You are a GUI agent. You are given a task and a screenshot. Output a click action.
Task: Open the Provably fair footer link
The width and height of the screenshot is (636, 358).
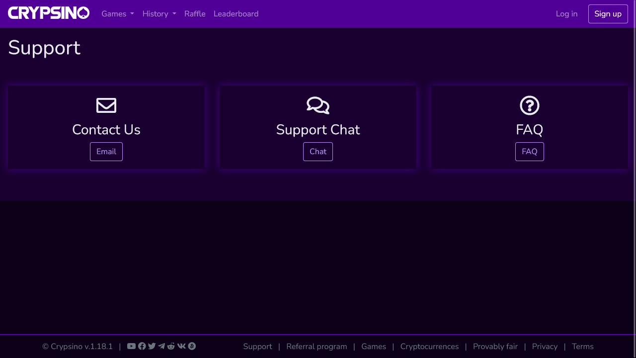(x=495, y=347)
